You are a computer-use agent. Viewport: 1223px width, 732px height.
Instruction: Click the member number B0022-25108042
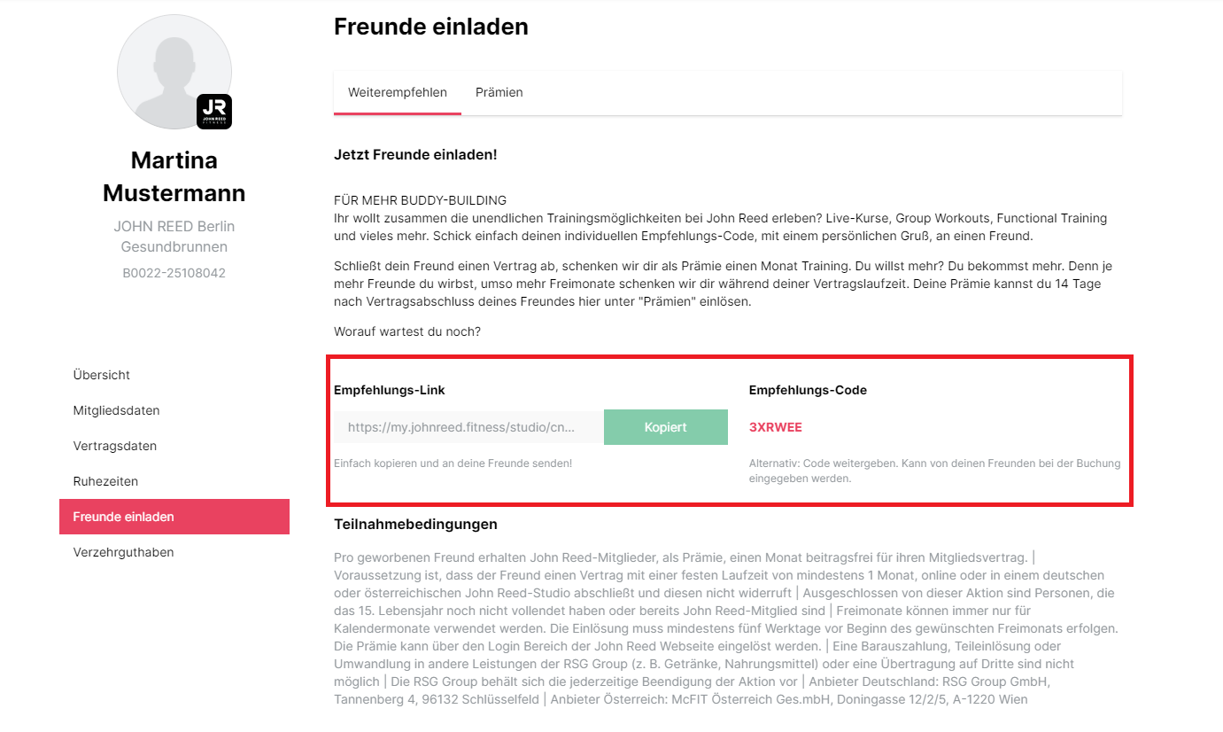pyautogui.click(x=174, y=273)
